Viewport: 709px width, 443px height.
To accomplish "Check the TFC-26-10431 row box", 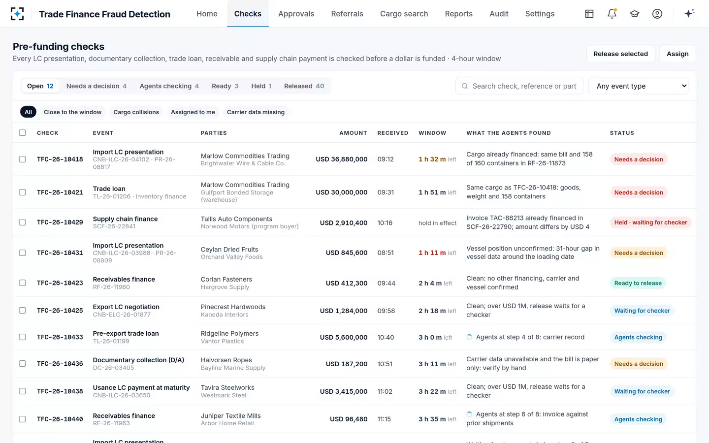I will click(x=22, y=253).
